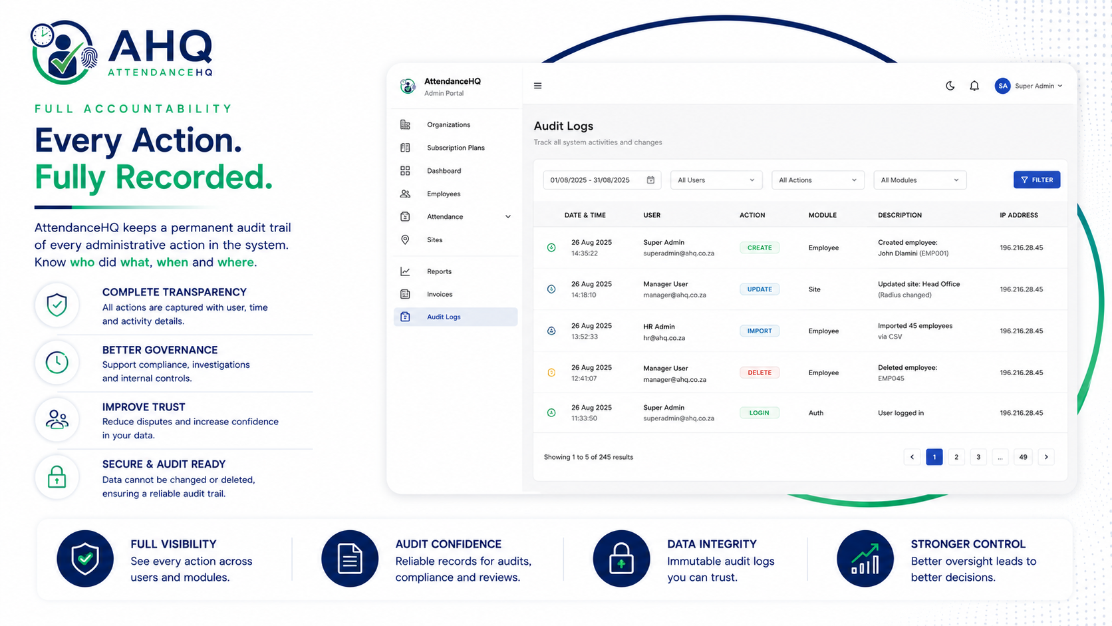Click the Dashboard grid icon
Screen dimensions: 1112x626
(405, 171)
